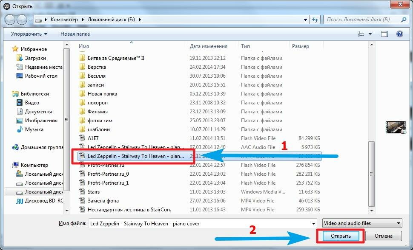Image resolution: width=413 pixels, height=250 pixels.
Task: Click the back navigation arrow button
Action: tap(10, 20)
